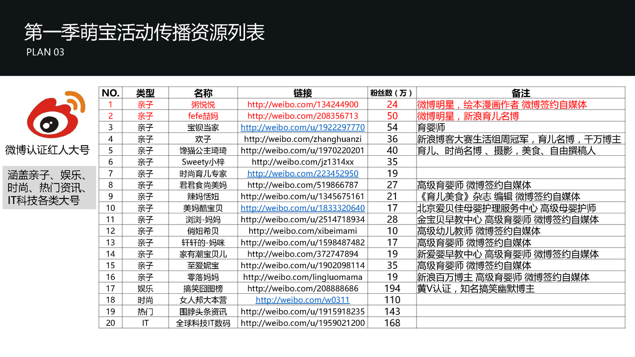635x357 pixels.
Task: Select the name cell 家有潮宝贝儿
Action: (203, 254)
